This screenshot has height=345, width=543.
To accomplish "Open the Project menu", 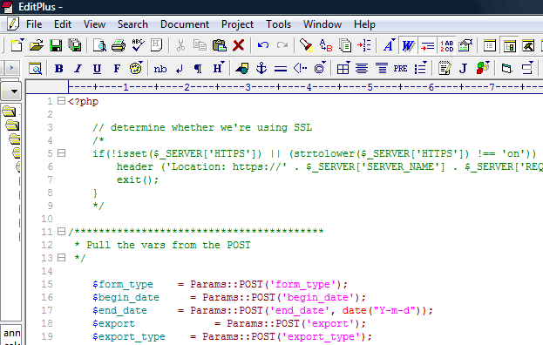I will pos(237,24).
